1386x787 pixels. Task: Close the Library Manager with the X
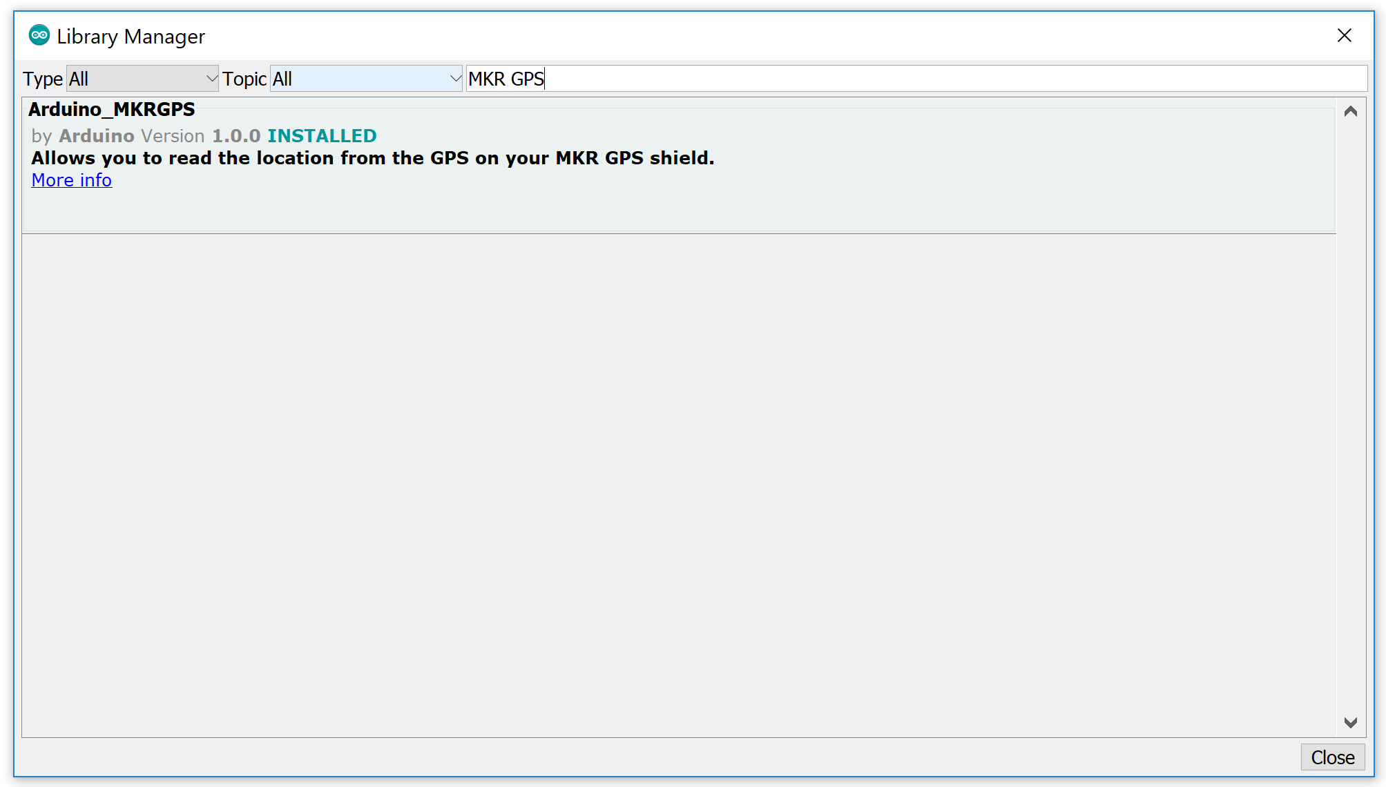(1344, 35)
